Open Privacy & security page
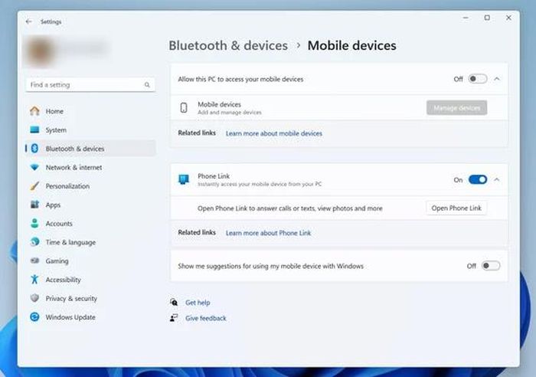Viewport: 536px width, 377px height. (x=90, y=298)
